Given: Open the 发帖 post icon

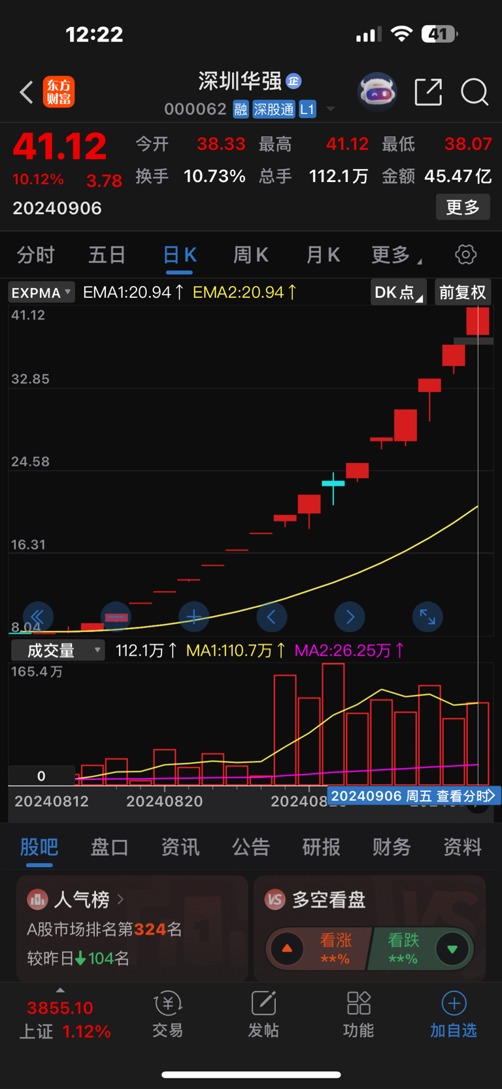Looking at the screenshot, I should [263, 1004].
